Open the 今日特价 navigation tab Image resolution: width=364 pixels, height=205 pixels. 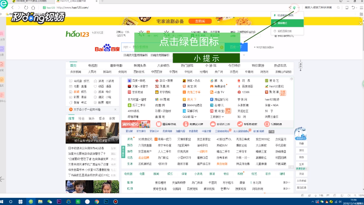(x=234, y=66)
